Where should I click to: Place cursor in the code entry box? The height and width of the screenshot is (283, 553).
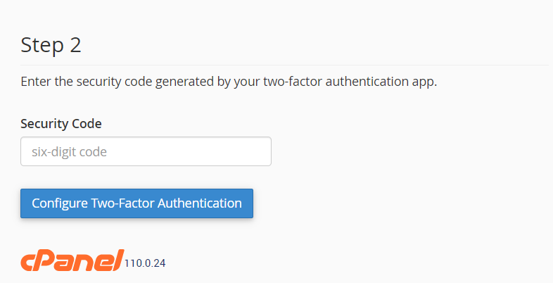point(146,151)
